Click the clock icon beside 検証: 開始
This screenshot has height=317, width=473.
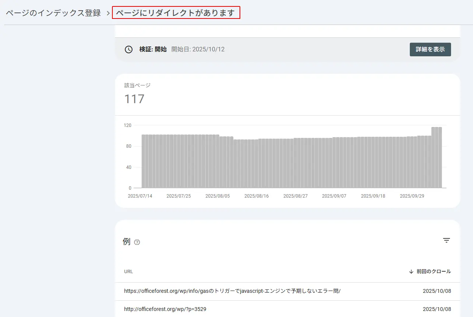(129, 49)
